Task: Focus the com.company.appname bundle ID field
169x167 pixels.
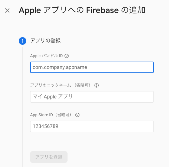Action: [x=92, y=67]
